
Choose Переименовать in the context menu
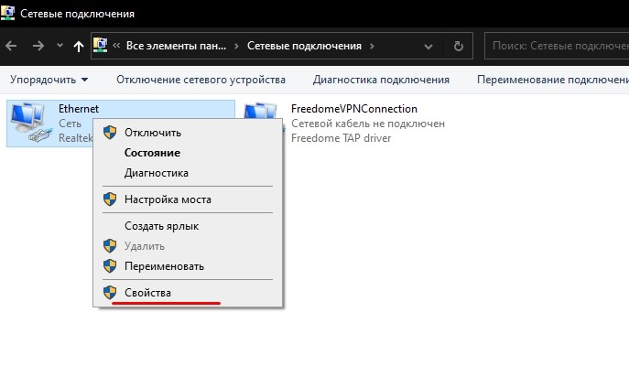[x=188, y=266]
